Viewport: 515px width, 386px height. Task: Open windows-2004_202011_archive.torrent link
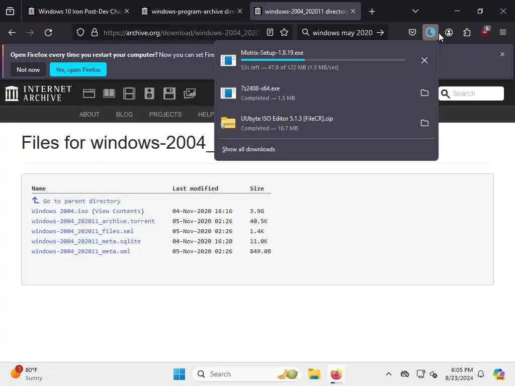(93, 221)
